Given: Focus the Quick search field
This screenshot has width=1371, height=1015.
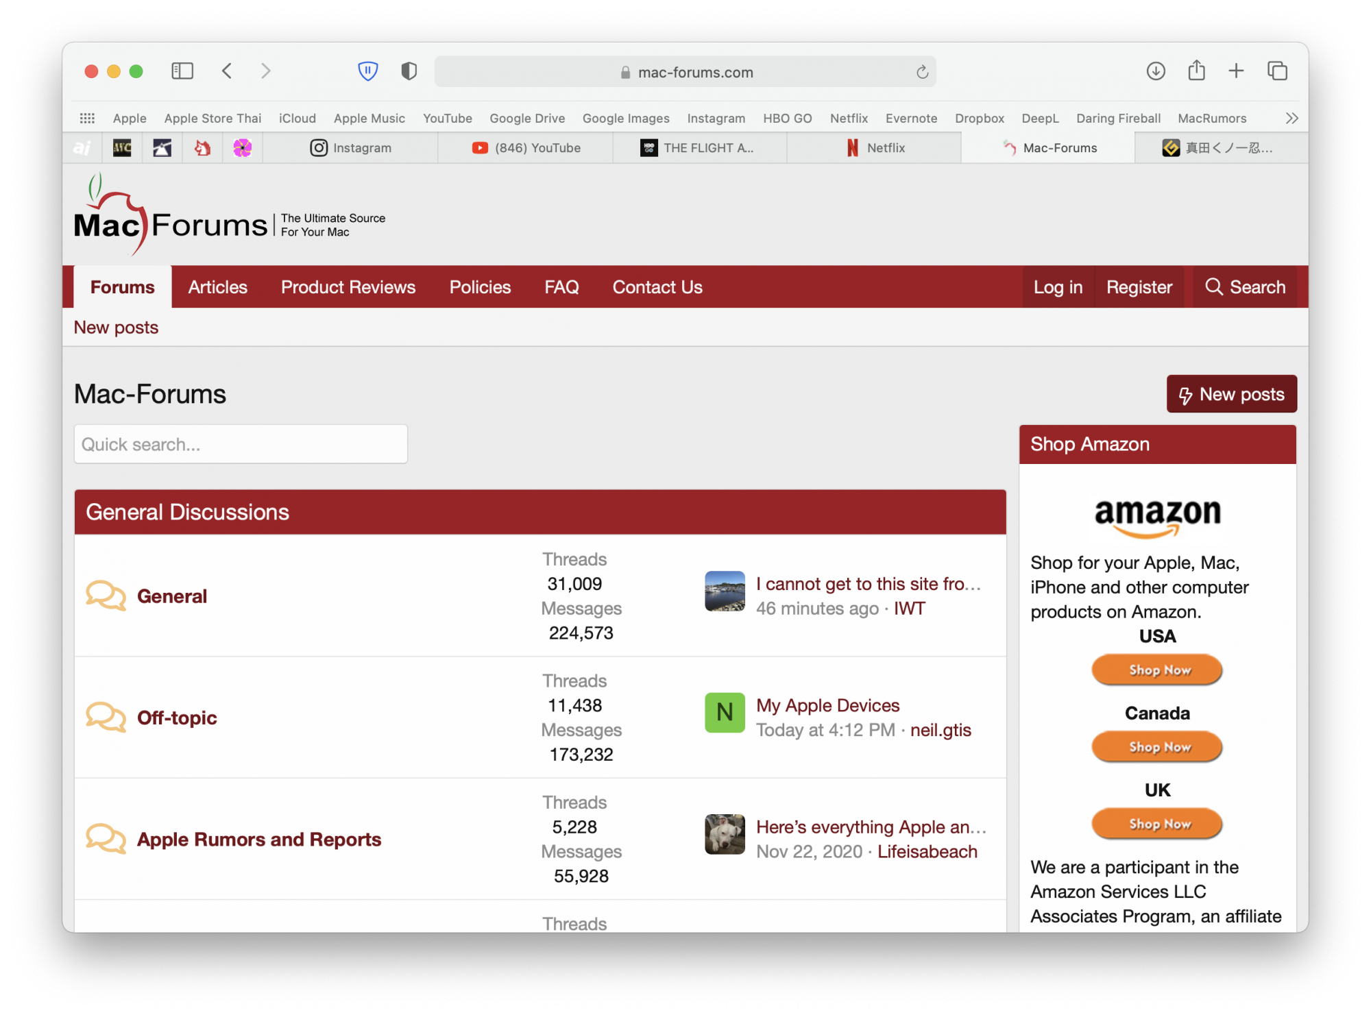Looking at the screenshot, I should coord(241,444).
